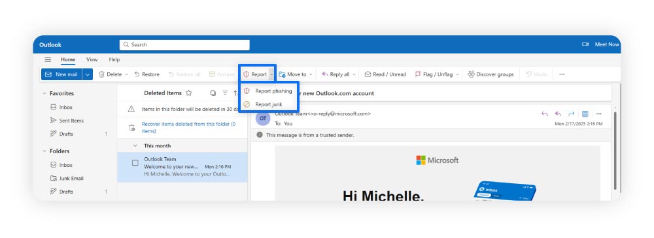The image size is (654, 238).
Task: Open the hamburger navigation menu icon
Action: point(48,59)
